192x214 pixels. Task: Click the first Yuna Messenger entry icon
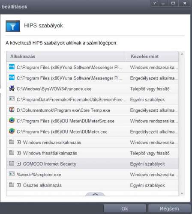12,67
